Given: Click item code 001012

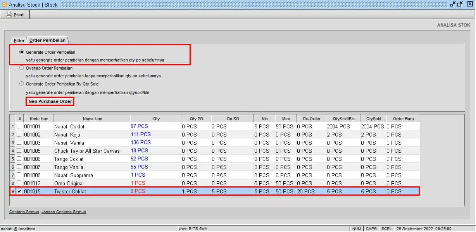Looking at the screenshot, I should [38, 183].
